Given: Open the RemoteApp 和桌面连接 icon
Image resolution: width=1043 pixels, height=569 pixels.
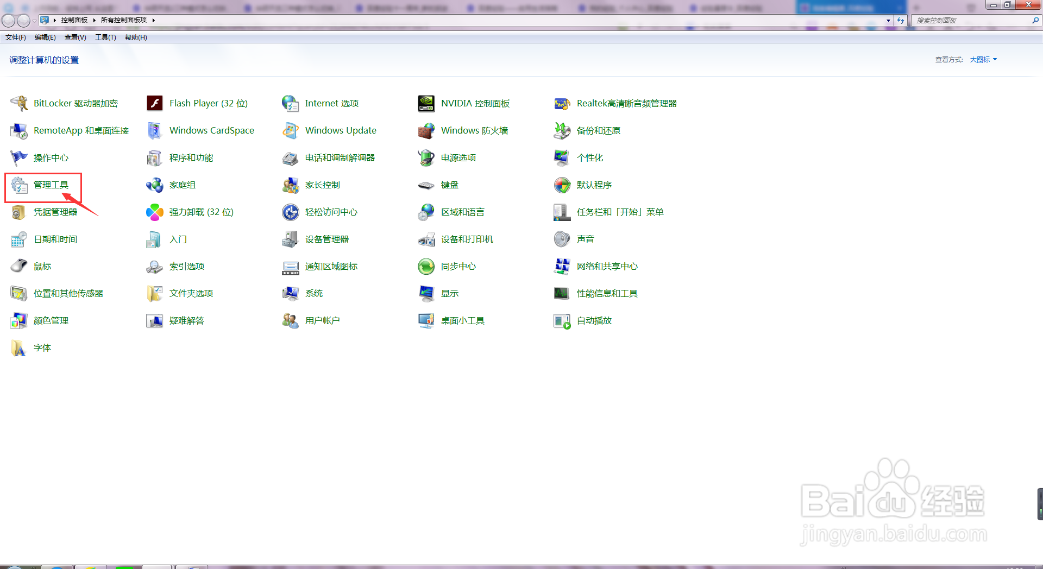Looking at the screenshot, I should point(19,130).
